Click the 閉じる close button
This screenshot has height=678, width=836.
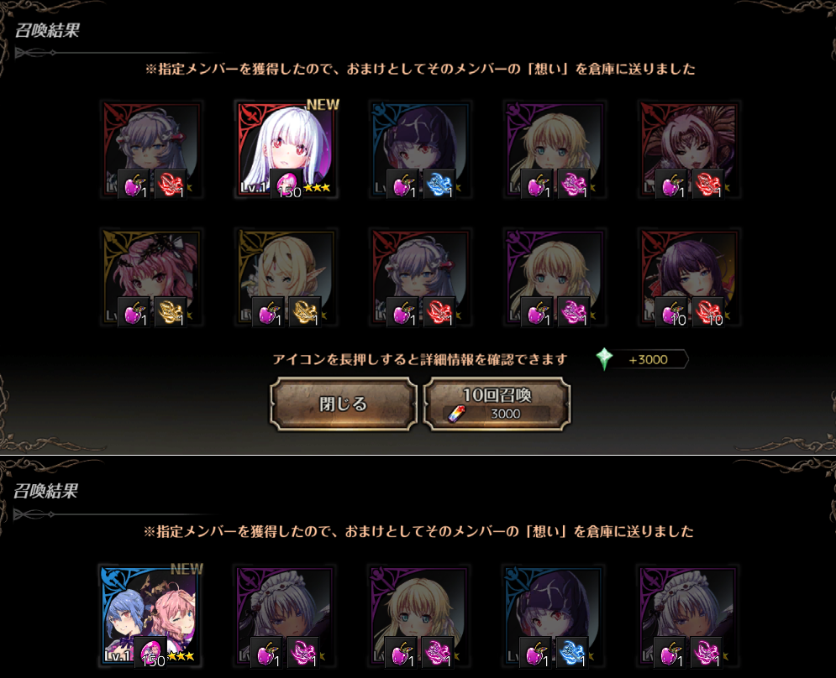(x=344, y=404)
